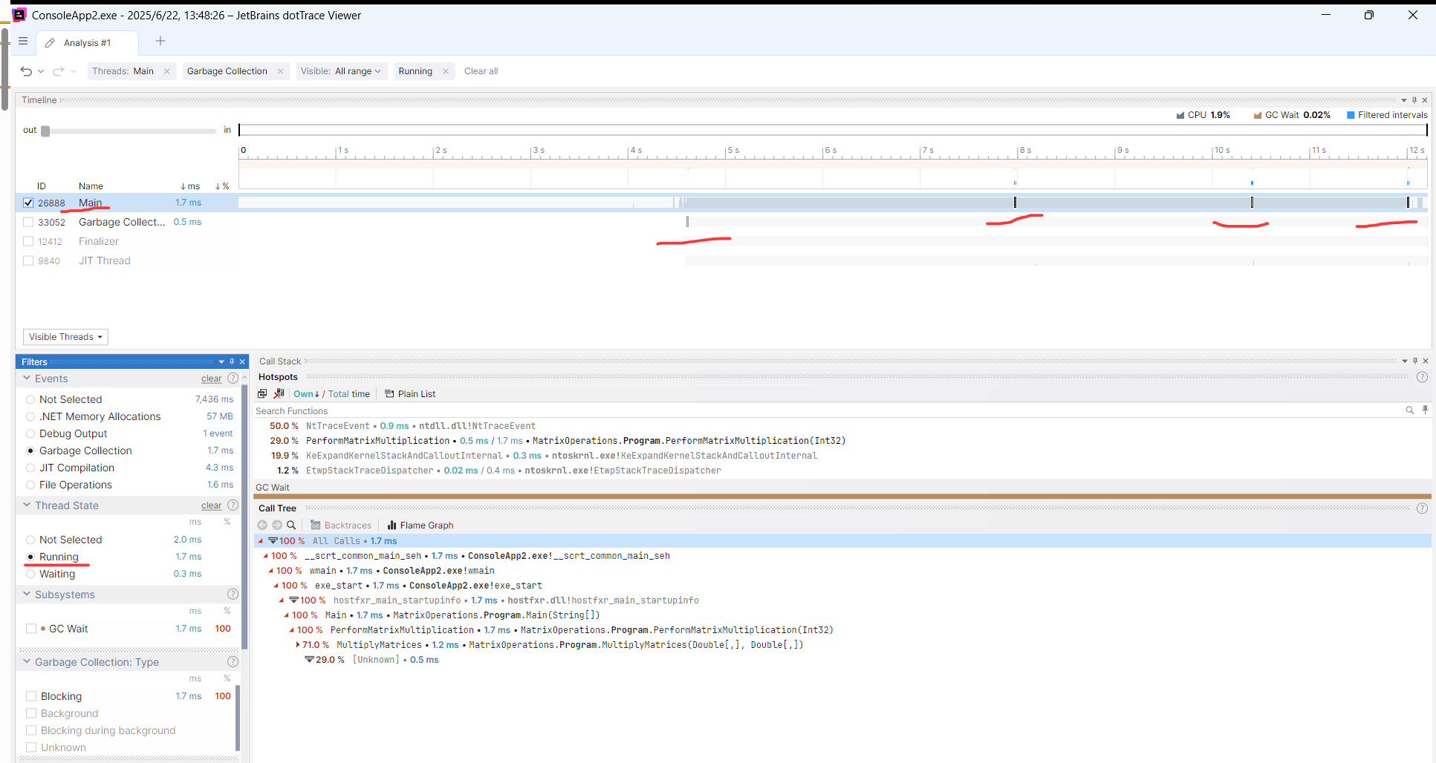The image size is (1436, 763).
Task: Uncheck the Main thread checkbox
Action: [x=28, y=203]
